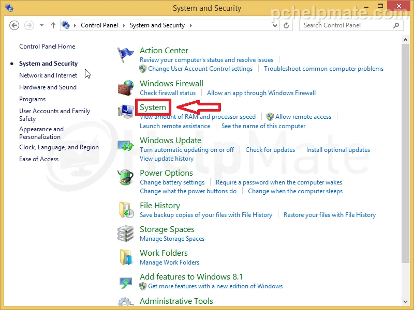
Task: Open the Storage Spaces heading
Action: point(167,229)
